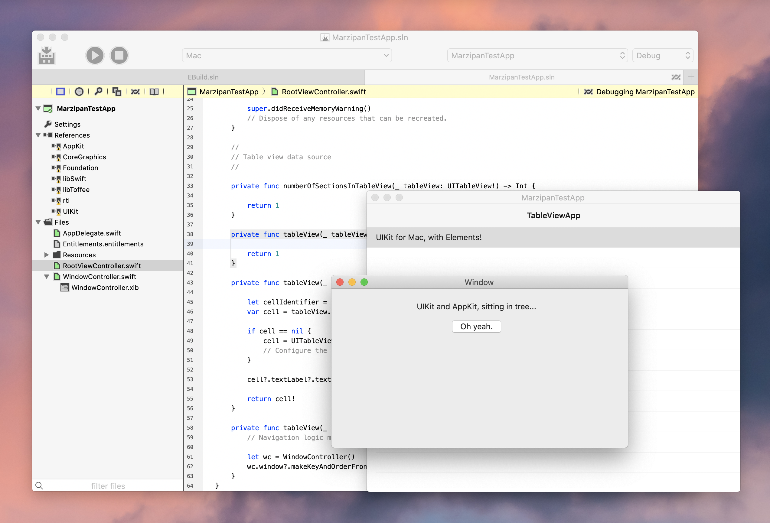Show the debug navigator in sidebar toolbar
The image size is (770, 523).
click(x=135, y=91)
